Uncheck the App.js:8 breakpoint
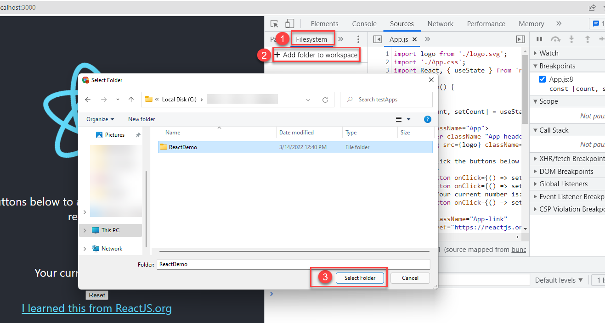 (x=542, y=79)
